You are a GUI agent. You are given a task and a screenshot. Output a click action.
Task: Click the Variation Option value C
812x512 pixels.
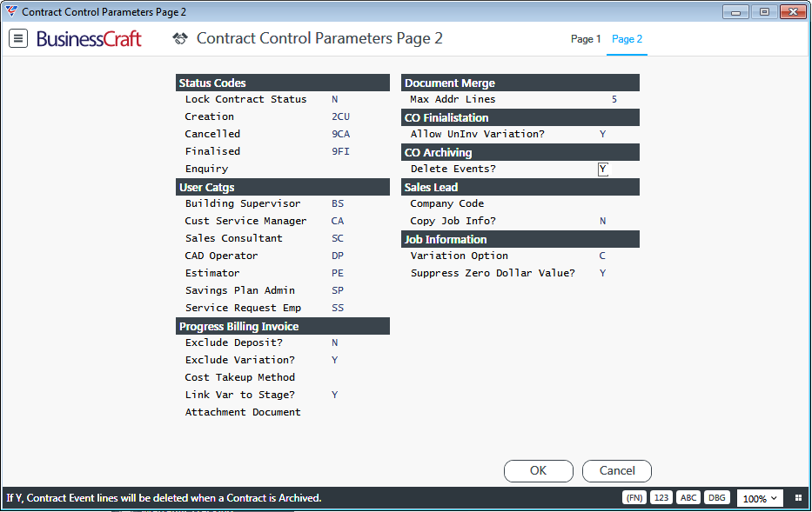tap(602, 256)
